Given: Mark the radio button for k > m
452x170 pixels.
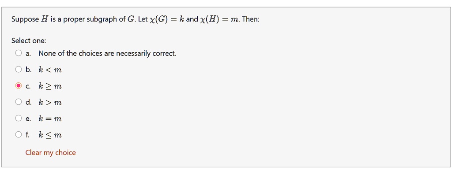Looking at the screenshot, I should pyautogui.click(x=19, y=102).
